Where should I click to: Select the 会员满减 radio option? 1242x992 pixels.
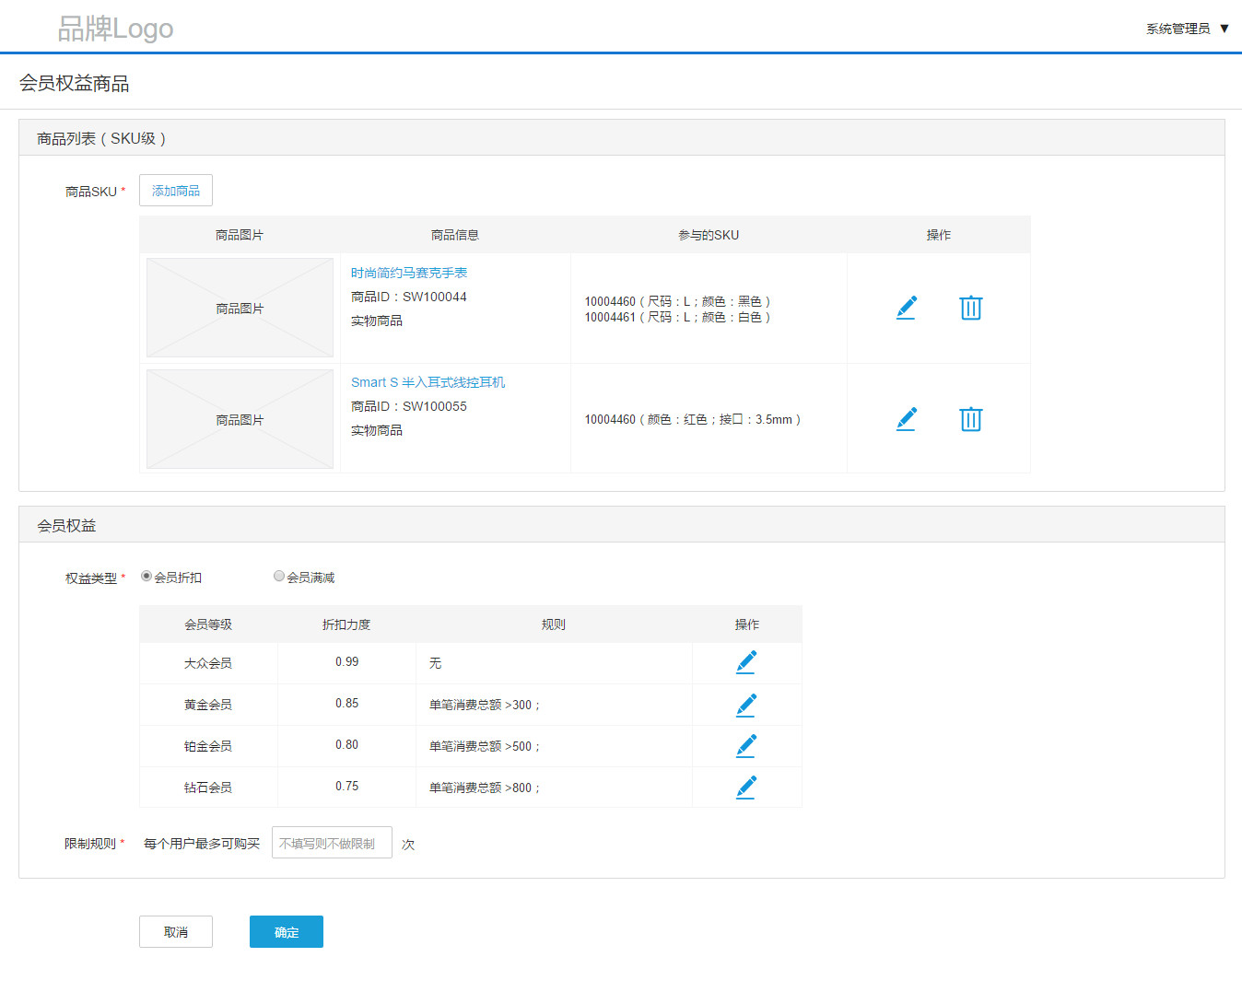279,577
